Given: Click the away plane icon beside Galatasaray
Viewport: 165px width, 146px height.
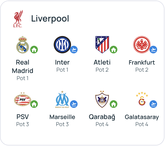Looking at the screenshot, I should tap(153, 104).
